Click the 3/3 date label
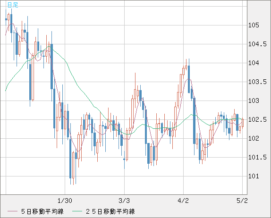 click(124, 201)
